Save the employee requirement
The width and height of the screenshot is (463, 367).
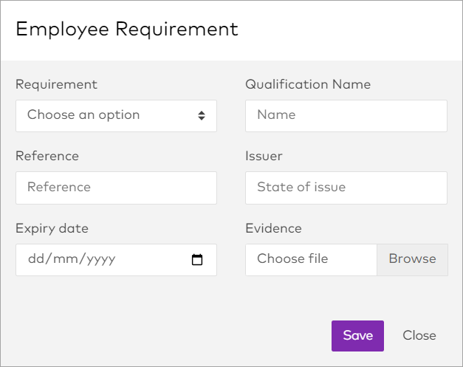(357, 335)
